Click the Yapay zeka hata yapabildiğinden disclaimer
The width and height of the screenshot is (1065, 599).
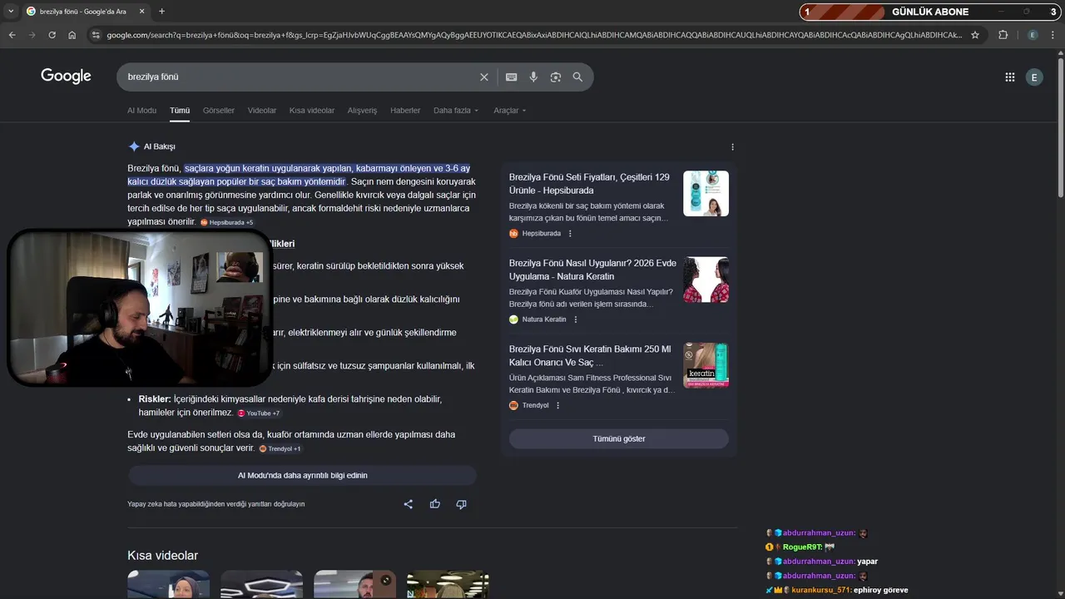click(x=216, y=504)
